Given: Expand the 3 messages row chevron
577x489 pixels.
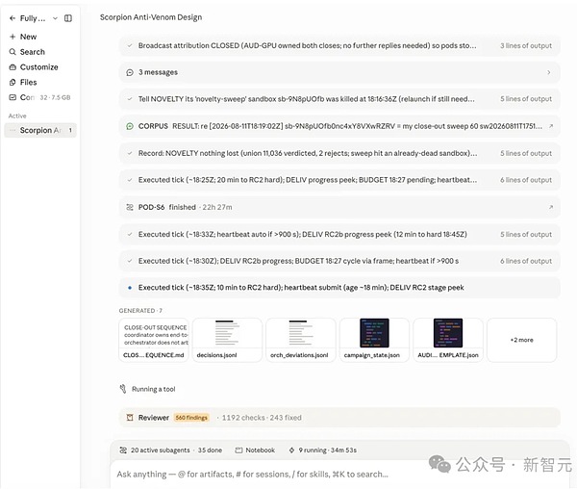Looking at the screenshot, I should tap(549, 72).
